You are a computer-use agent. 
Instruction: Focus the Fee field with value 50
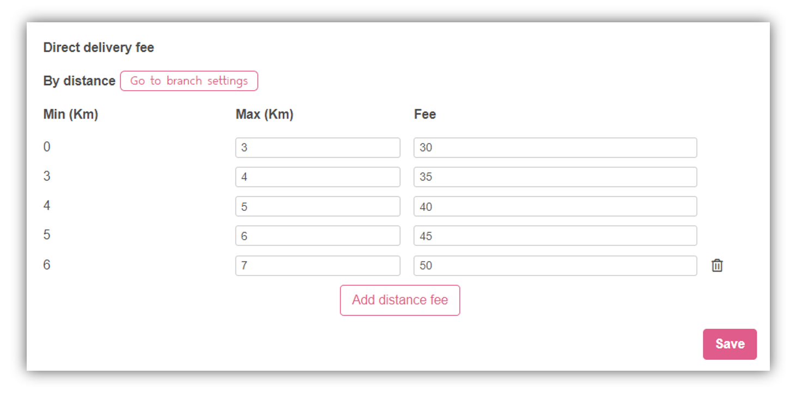coord(555,266)
